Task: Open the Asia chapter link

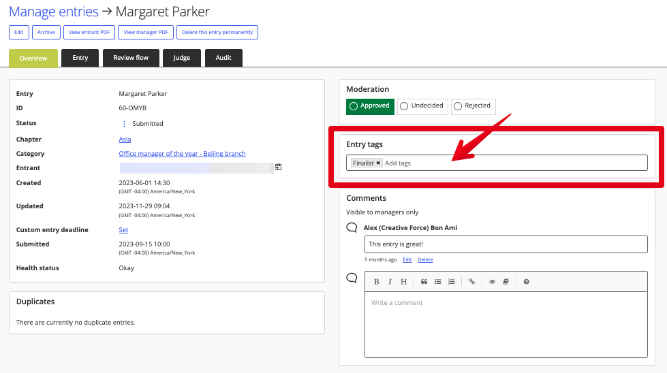Action: click(x=125, y=140)
